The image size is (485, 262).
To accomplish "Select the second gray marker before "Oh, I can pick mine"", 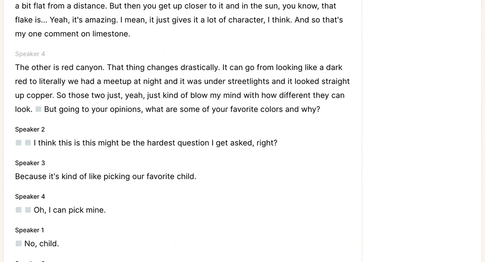I will (28, 210).
